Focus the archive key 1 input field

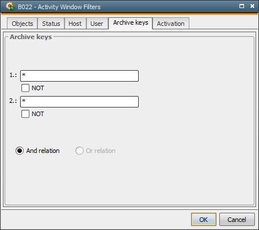tap(79, 76)
